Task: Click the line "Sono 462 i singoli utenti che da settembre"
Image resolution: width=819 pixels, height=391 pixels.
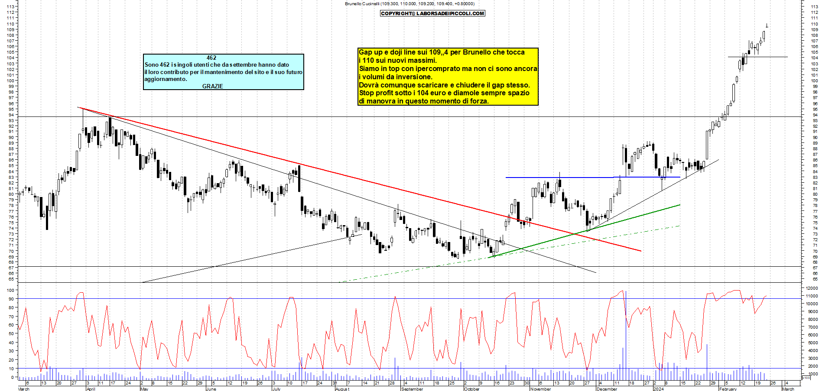Action: (217, 65)
